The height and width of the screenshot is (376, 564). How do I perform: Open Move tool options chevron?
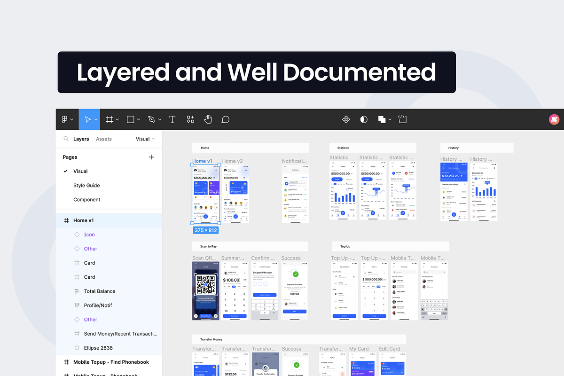point(96,120)
